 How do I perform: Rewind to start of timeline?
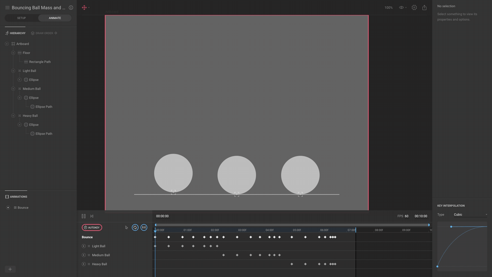(x=92, y=216)
